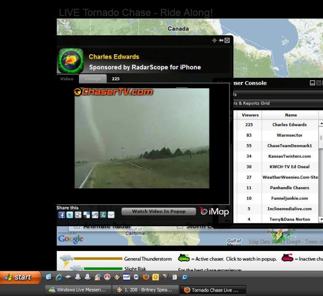The width and height of the screenshot is (323, 296).
Task: Switch to the Video tab
Action: (x=67, y=79)
